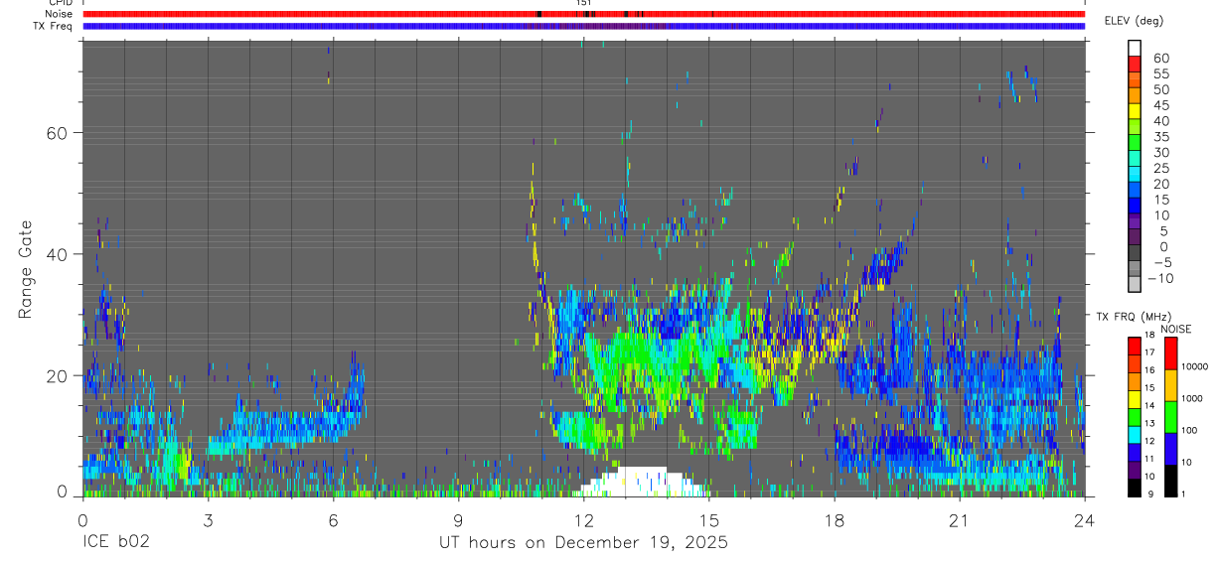Click the "1000" value on NOISE legend
The width and height of the screenshot is (1220, 563).
[1194, 398]
